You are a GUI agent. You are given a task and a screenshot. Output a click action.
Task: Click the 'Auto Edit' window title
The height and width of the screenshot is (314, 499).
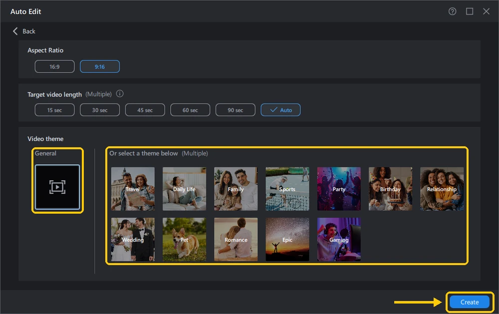[26, 11]
